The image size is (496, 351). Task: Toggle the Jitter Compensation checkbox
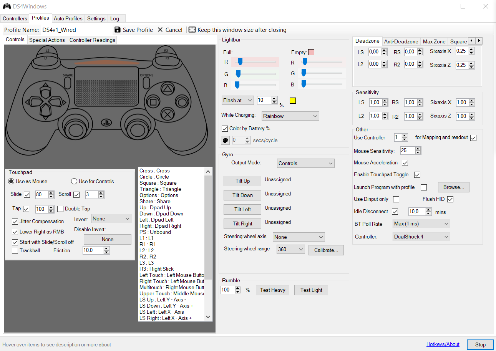pos(15,221)
